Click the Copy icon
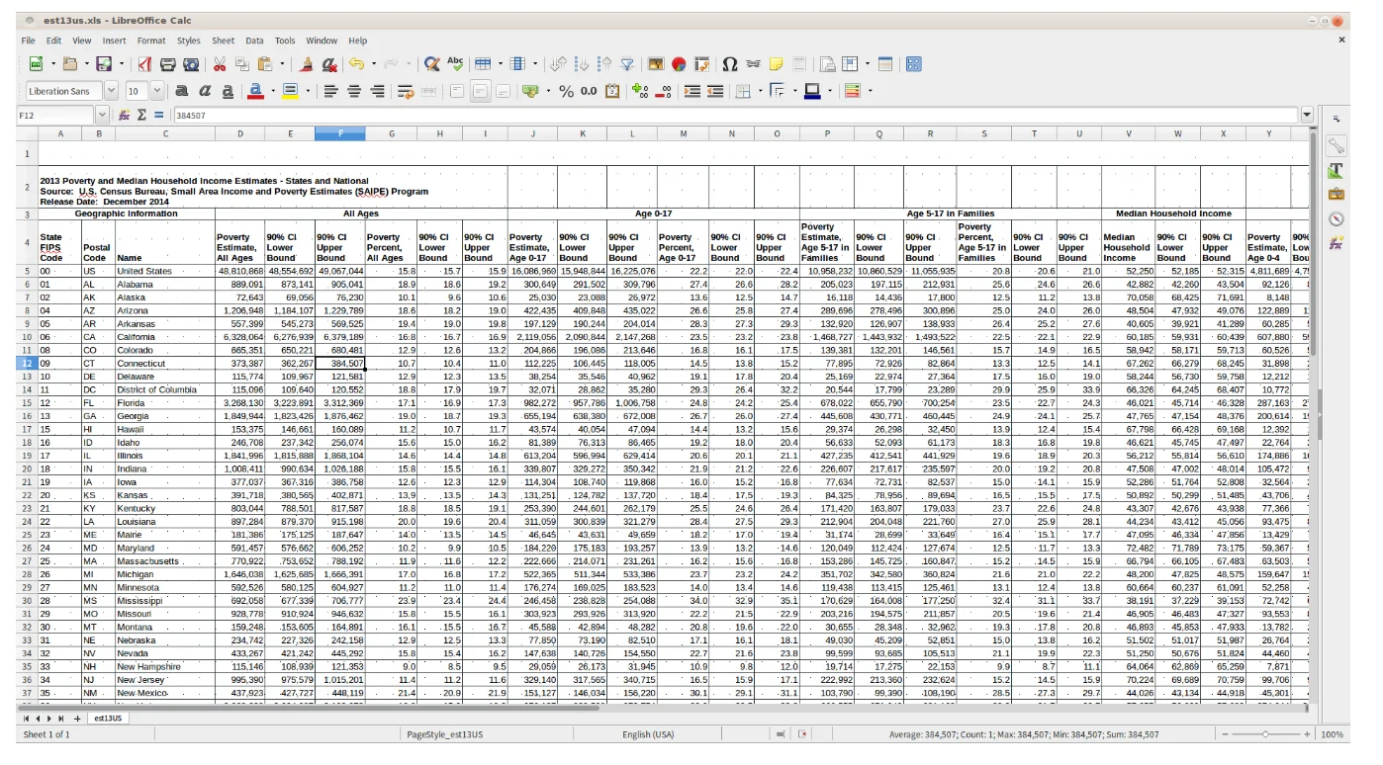Screen dimensions: 1383x765 [x=242, y=64]
